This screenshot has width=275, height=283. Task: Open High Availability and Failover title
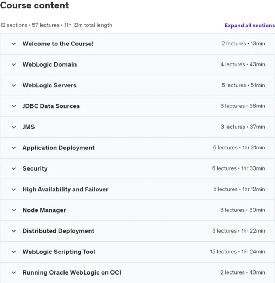point(65,189)
